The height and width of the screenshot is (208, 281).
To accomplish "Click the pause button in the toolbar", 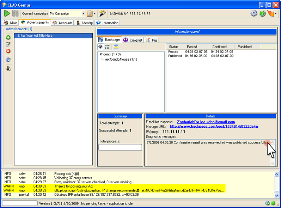I will tap(15, 13).
